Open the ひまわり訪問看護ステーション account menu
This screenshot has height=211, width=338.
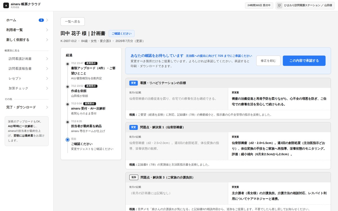coord(305,5)
